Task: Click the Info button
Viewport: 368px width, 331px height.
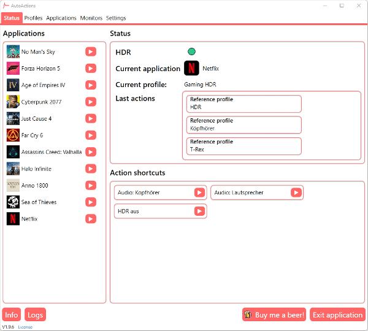Action: click(12, 314)
